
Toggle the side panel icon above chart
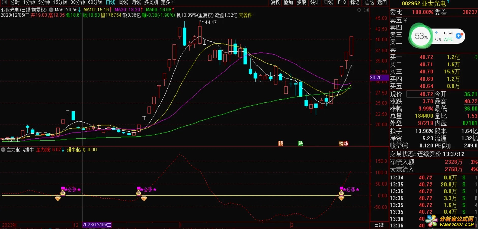click(x=366, y=10)
